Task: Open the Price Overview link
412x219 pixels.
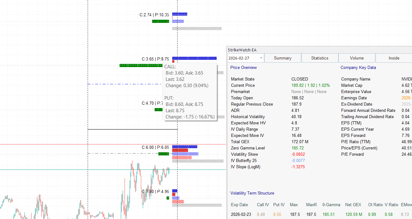Action: click(243, 67)
